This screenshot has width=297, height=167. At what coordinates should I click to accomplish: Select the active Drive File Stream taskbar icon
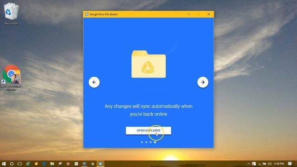click(100, 164)
